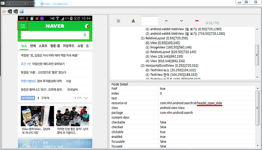Select the 연예 tab in the screenshot
Image resolution: width=262 pixels, height=150 pixels.
click(33, 46)
